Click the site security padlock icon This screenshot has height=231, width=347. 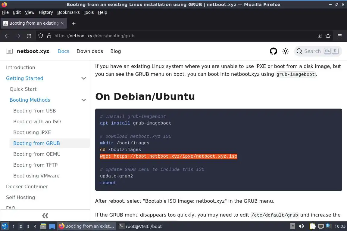coord(49,36)
